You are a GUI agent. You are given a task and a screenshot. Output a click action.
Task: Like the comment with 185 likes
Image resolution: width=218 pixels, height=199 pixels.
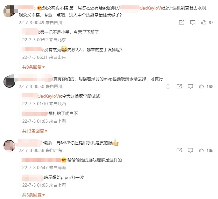point(201,150)
